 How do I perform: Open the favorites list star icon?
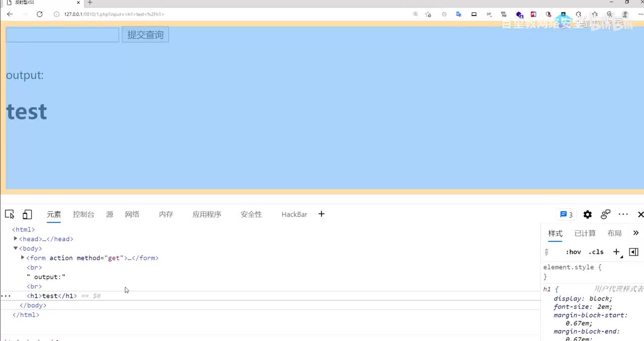[595, 14]
